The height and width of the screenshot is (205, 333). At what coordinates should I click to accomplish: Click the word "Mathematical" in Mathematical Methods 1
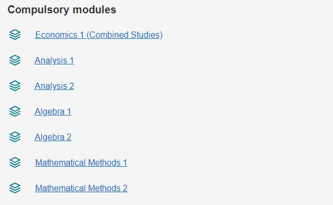point(60,162)
